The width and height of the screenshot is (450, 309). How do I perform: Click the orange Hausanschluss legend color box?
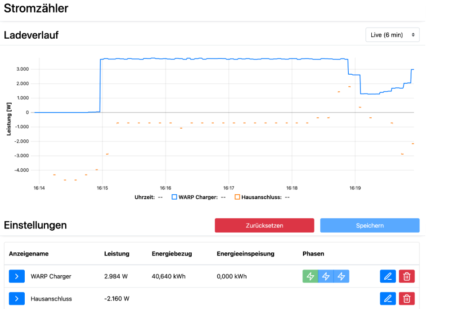coord(237,197)
